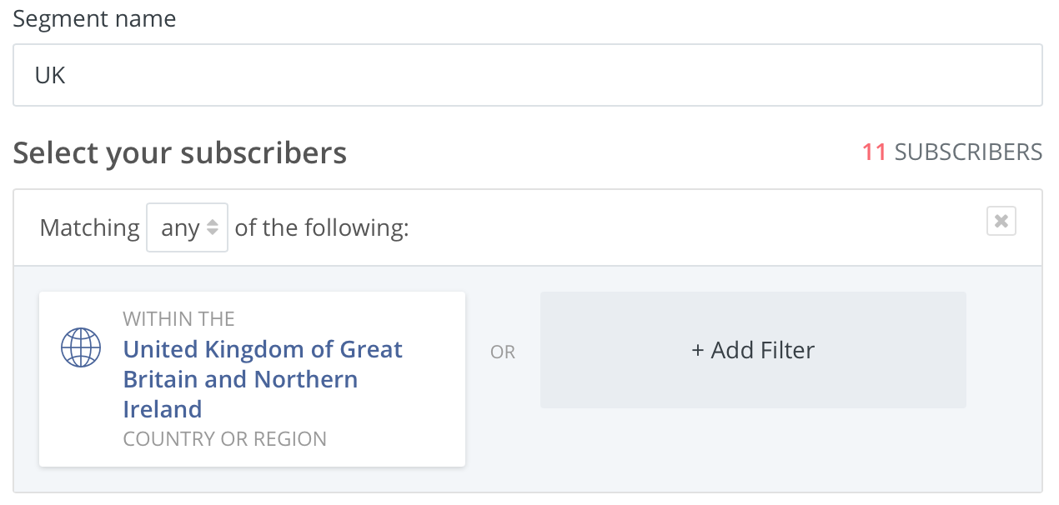Click the "WITHIN THE" filter caption
The width and height of the screenshot is (1059, 505).
point(178,318)
